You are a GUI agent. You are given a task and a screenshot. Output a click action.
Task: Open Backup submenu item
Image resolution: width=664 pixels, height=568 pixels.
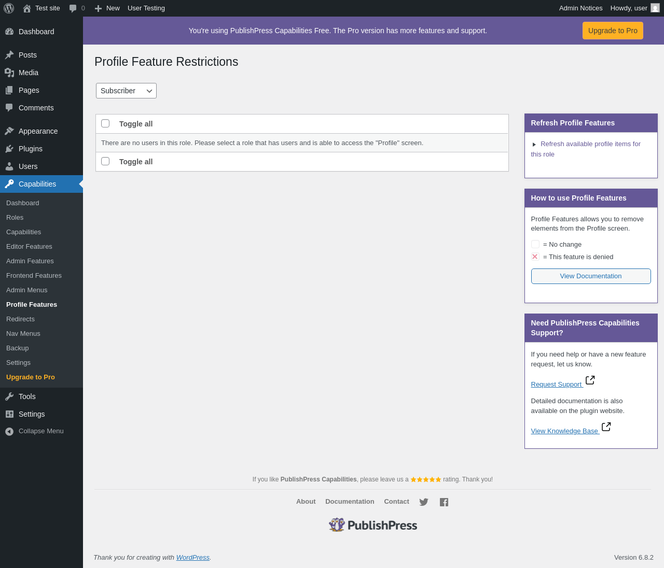click(x=18, y=348)
